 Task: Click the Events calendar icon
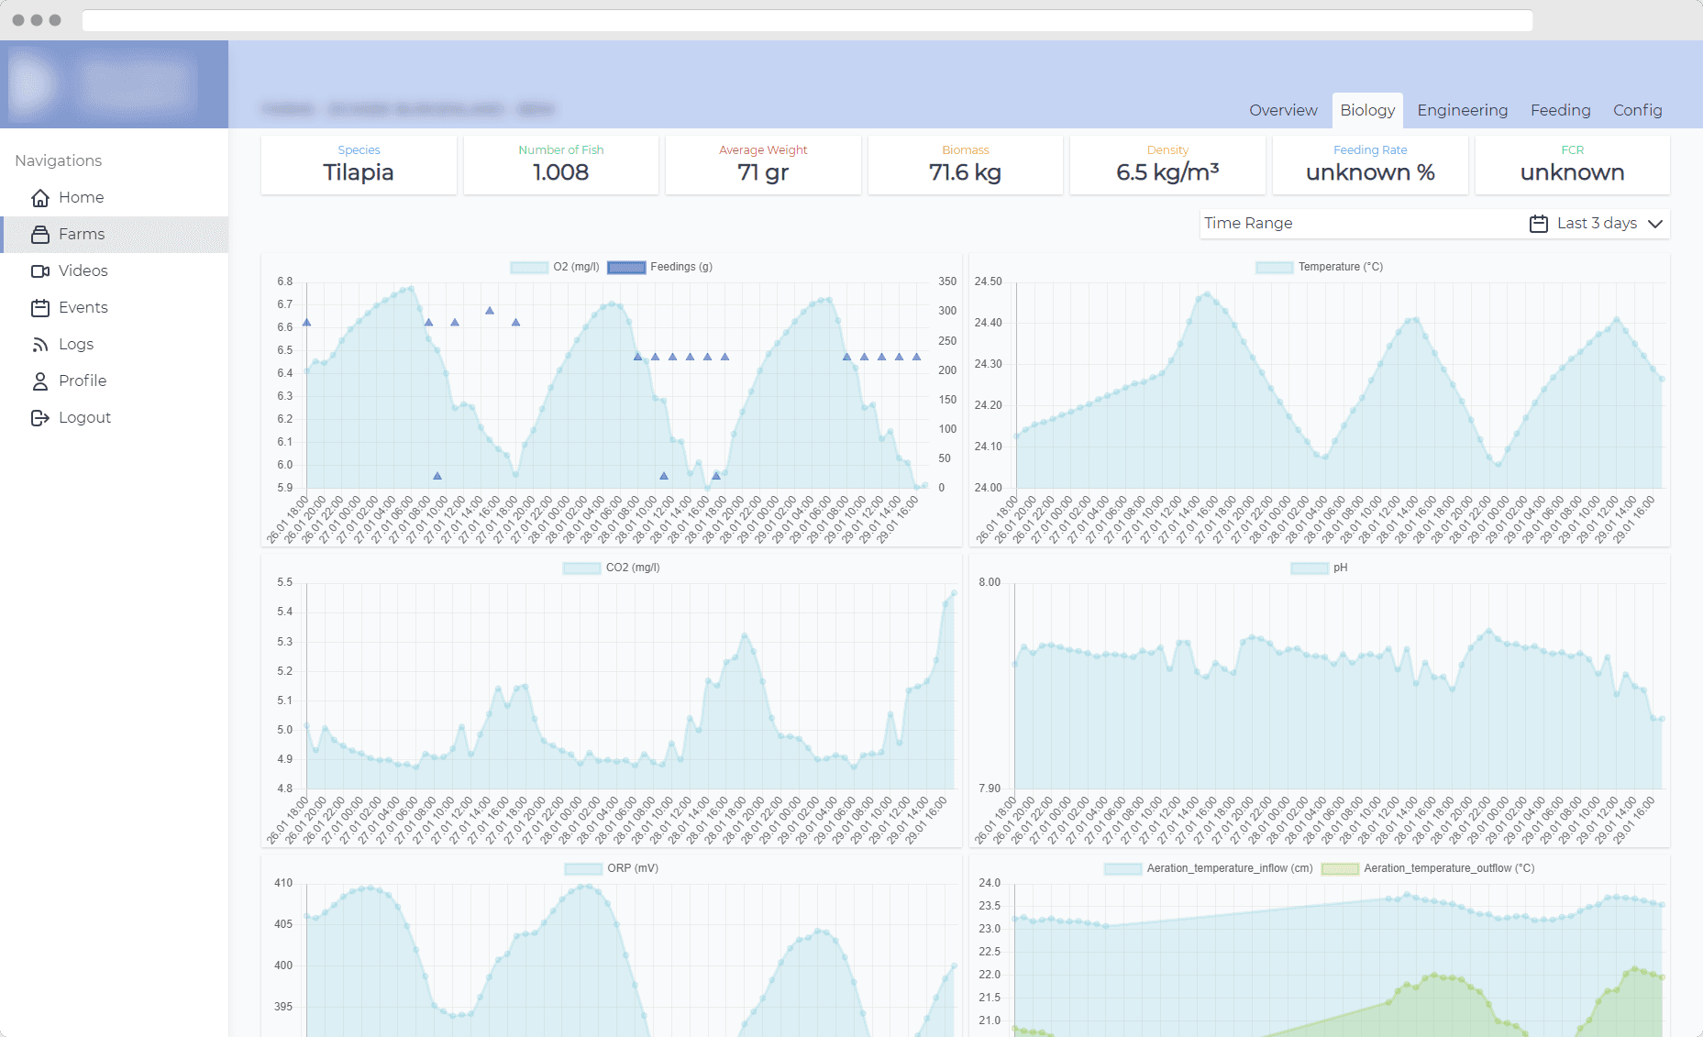coord(40,307)
